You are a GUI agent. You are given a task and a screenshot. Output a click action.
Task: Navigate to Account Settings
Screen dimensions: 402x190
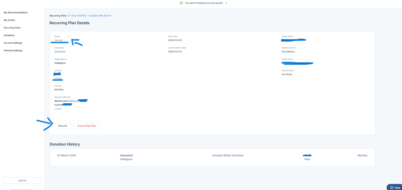13,43
